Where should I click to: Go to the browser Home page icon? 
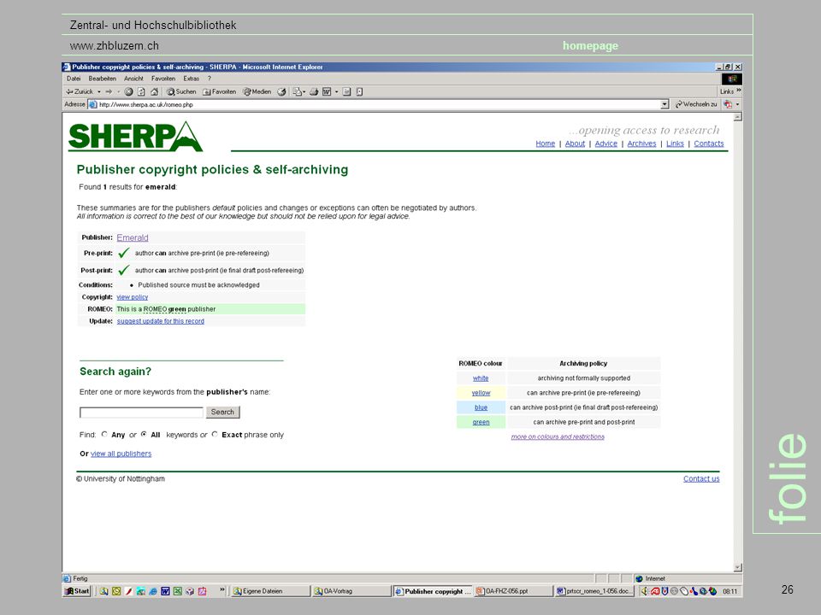[x=154, y=91]
